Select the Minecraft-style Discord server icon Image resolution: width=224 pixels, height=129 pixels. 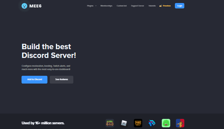click(110, 123)
